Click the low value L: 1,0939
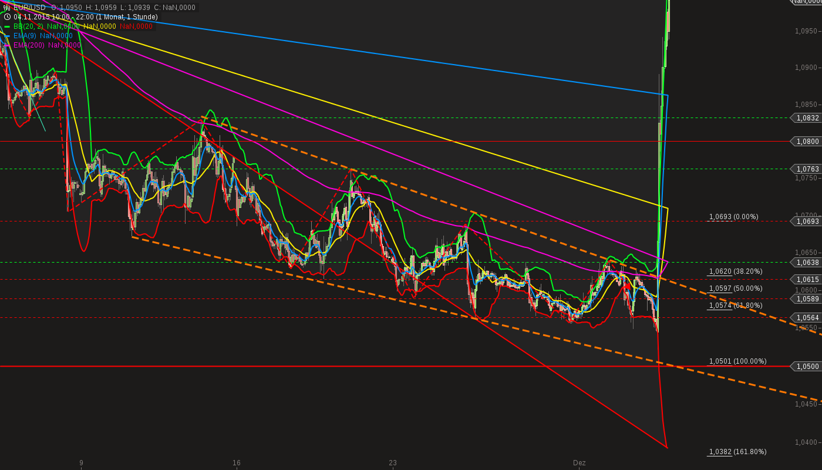 [x=135, y=8]
